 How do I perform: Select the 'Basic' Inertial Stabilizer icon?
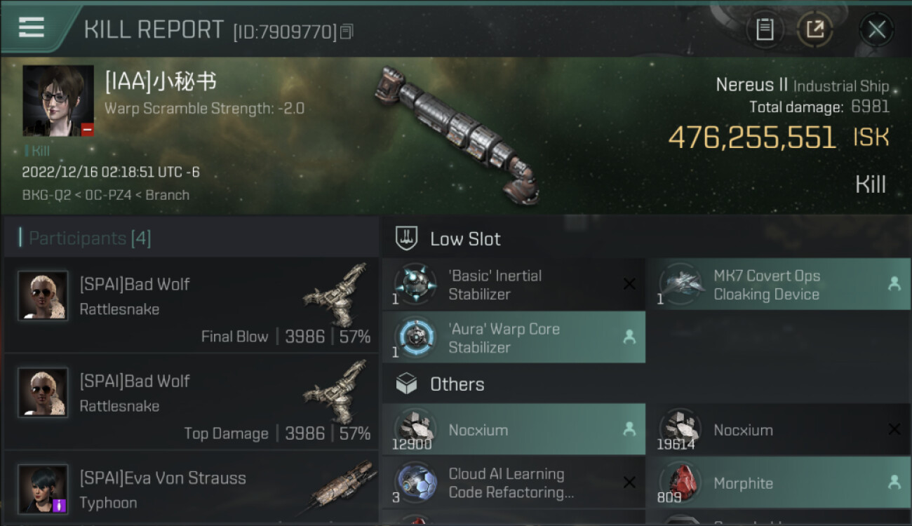[x=415, y=285]
